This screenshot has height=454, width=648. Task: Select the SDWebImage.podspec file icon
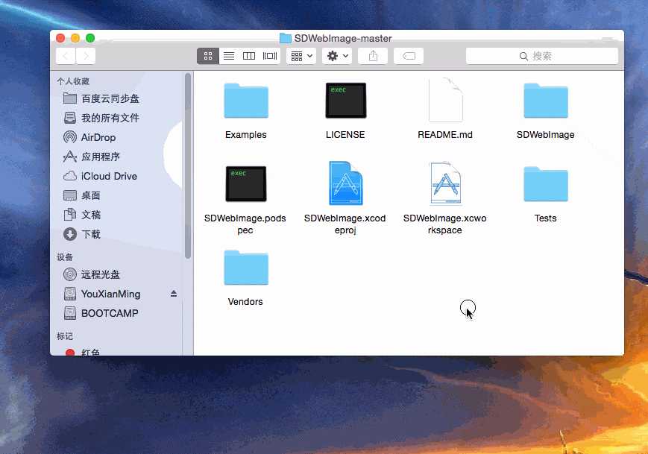tap(246, 184)
